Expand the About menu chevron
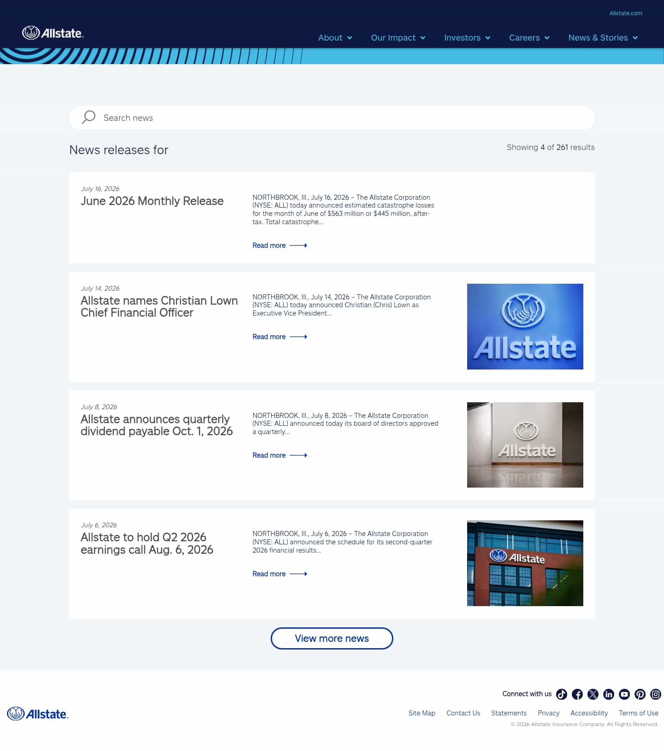This screenshot has height=751, width=664. point(350,38)
